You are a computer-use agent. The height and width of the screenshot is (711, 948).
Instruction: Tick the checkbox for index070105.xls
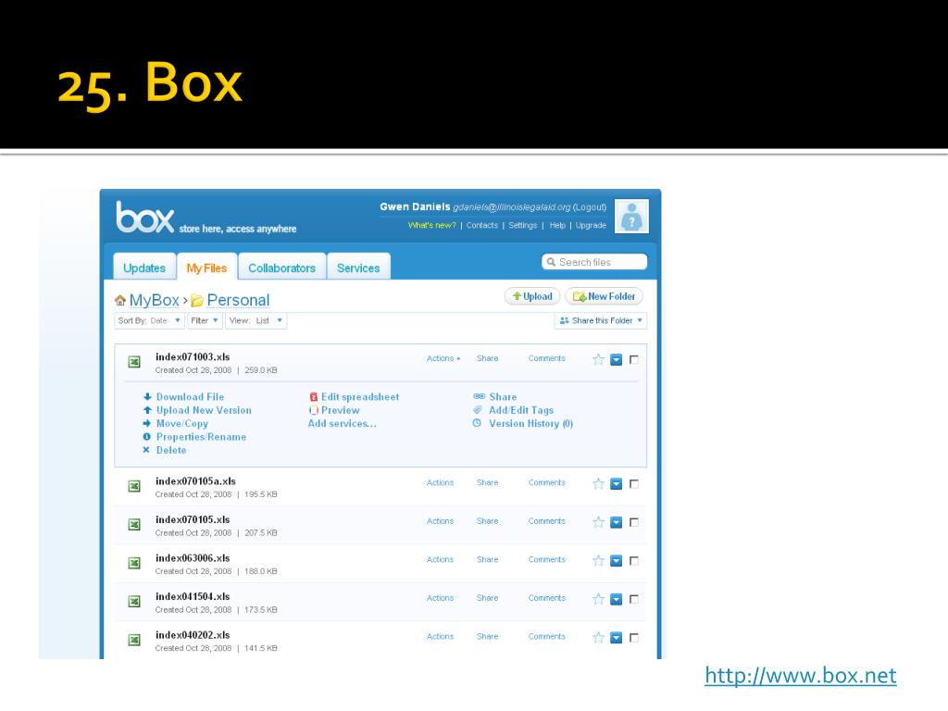pos(633,522)
